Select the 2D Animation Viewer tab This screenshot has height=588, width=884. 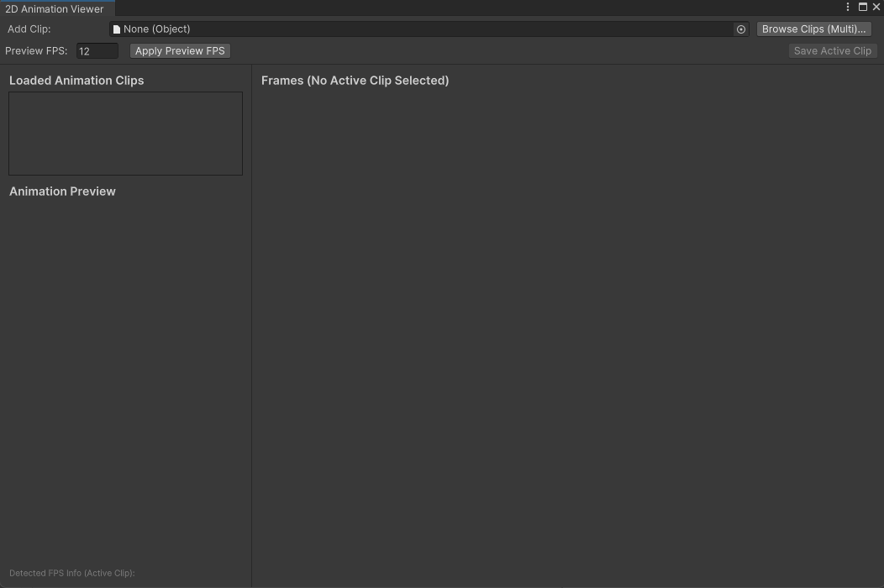pyautogui.click(x=55, y=8)
